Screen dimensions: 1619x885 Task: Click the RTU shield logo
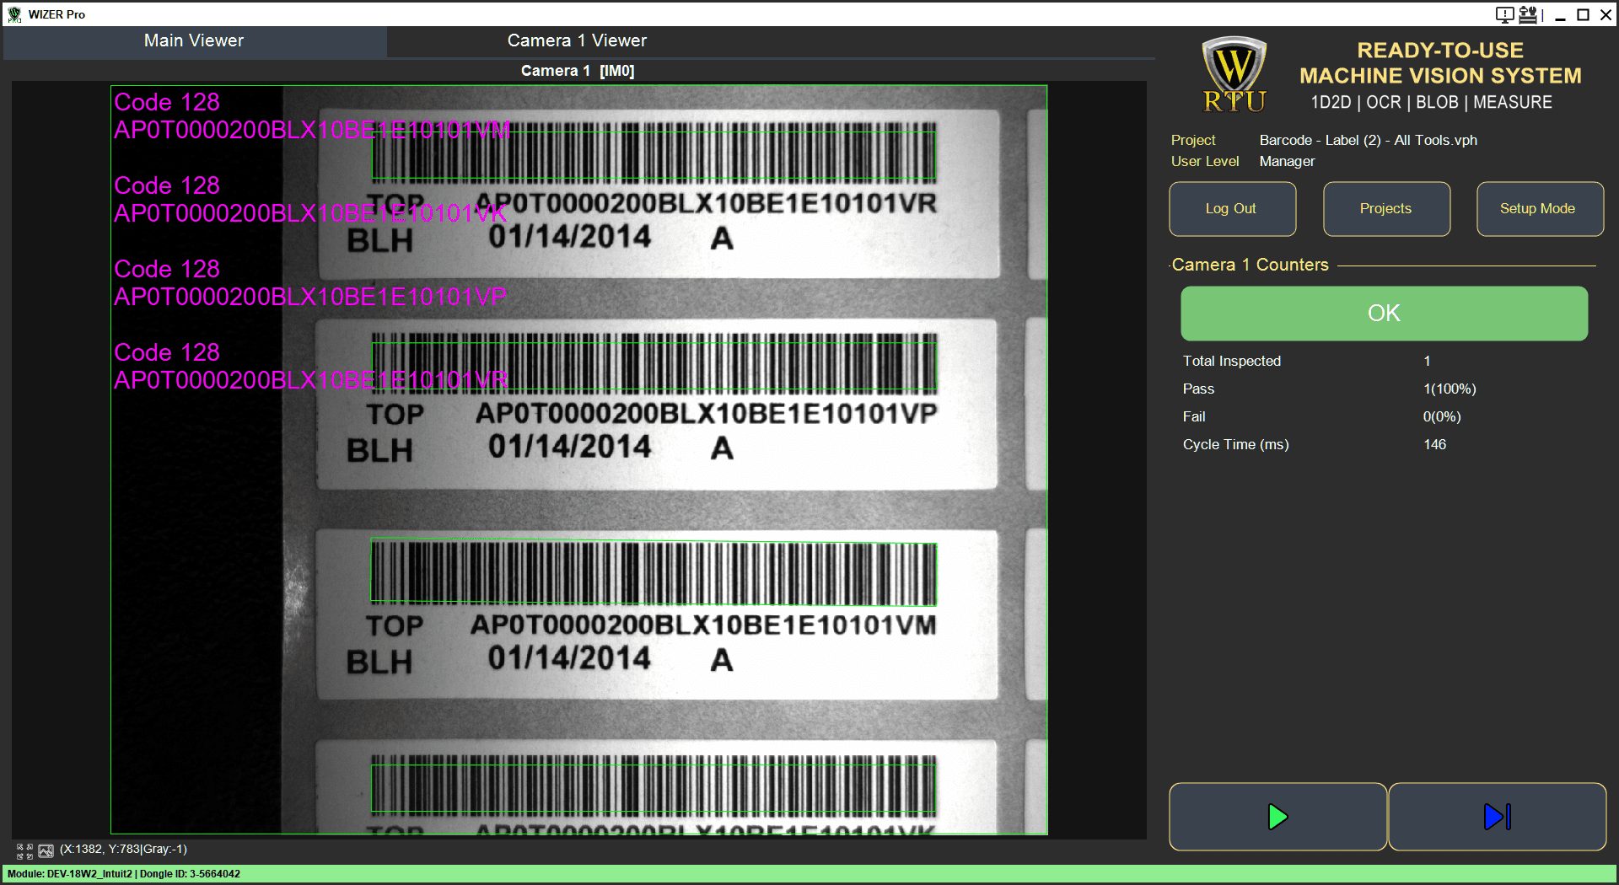(x=1234, y=74)
